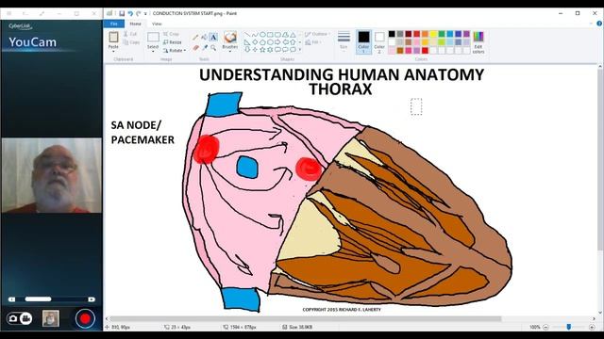The height and width of the screenshot is (339, 604).
Task: Pick the yellow palette swatch
Action: click(433, 34)
